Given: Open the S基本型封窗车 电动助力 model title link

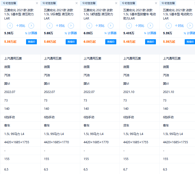Looking at the screenshot, I should tap(139, 14).
